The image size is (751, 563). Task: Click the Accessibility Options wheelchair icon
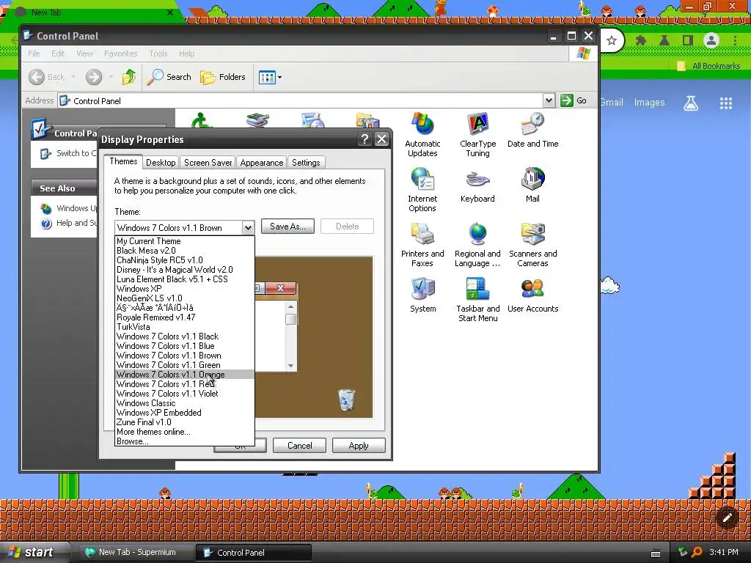pyautogui.click(x=202, y=119)
